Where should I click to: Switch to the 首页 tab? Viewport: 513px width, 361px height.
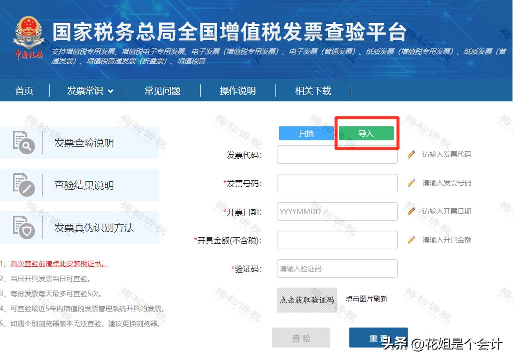click(24, 90)
